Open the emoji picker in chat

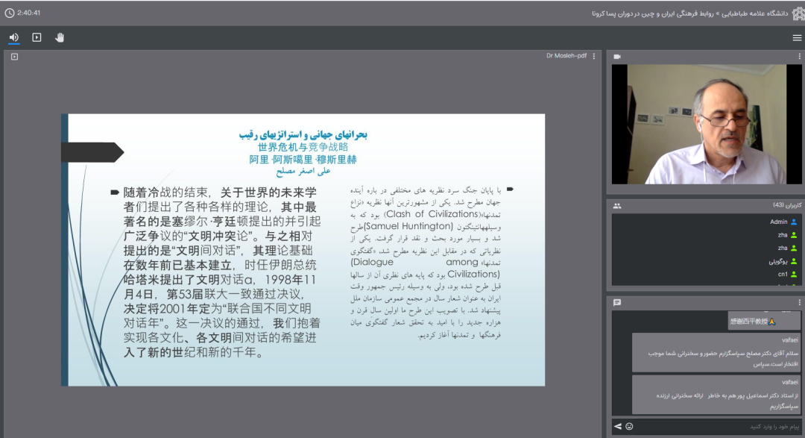629,426
